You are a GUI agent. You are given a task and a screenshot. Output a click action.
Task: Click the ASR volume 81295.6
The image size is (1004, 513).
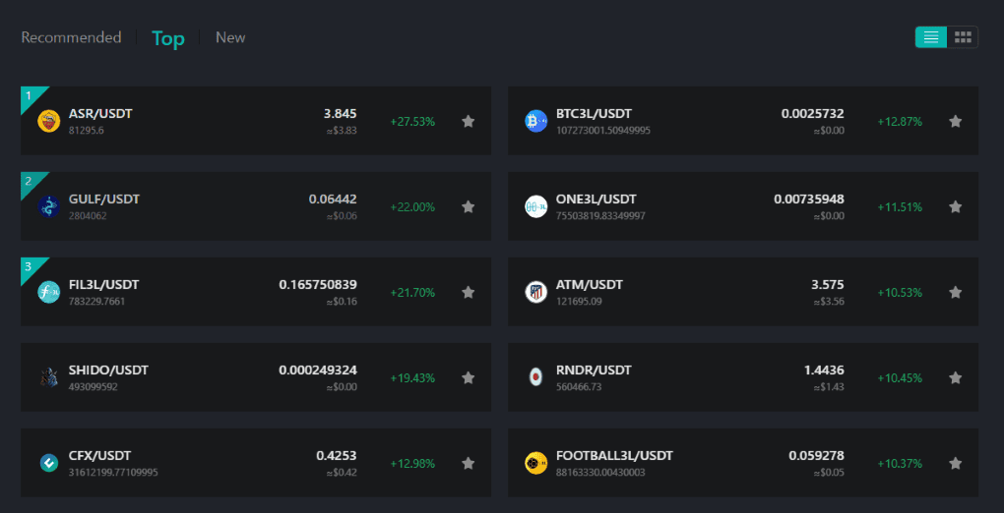[x=87, y=131]
